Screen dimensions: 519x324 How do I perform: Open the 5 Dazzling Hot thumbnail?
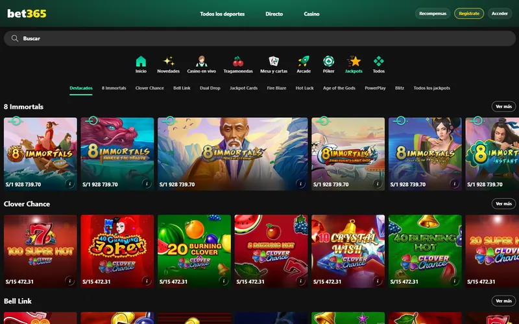pos(271,251)
